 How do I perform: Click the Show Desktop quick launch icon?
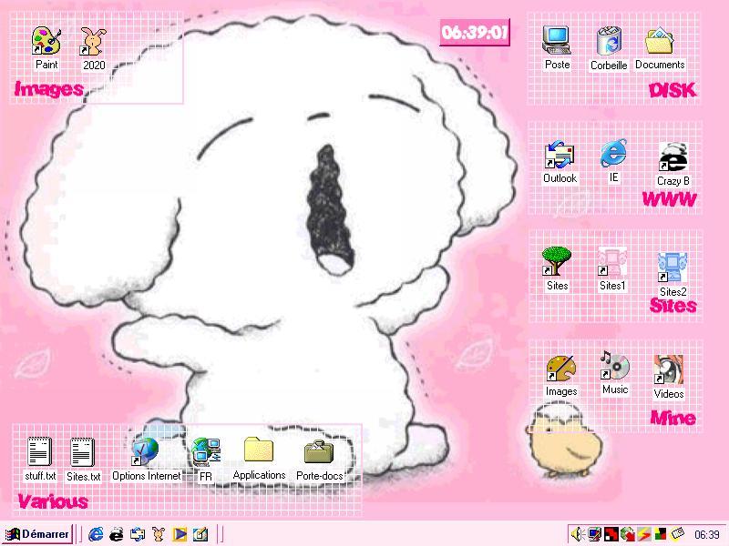click(200, 534)
